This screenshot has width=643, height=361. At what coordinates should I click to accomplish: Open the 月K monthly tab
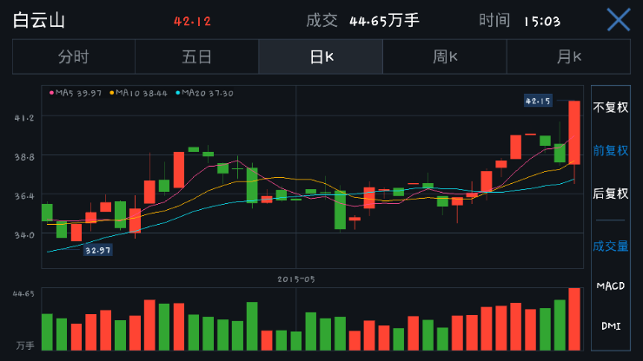pos(568,57)
